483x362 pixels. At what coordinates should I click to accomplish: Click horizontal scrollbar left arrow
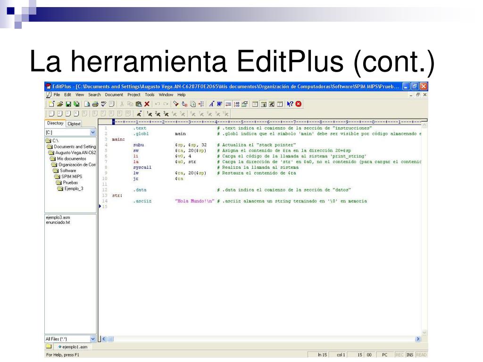[104, 339]
